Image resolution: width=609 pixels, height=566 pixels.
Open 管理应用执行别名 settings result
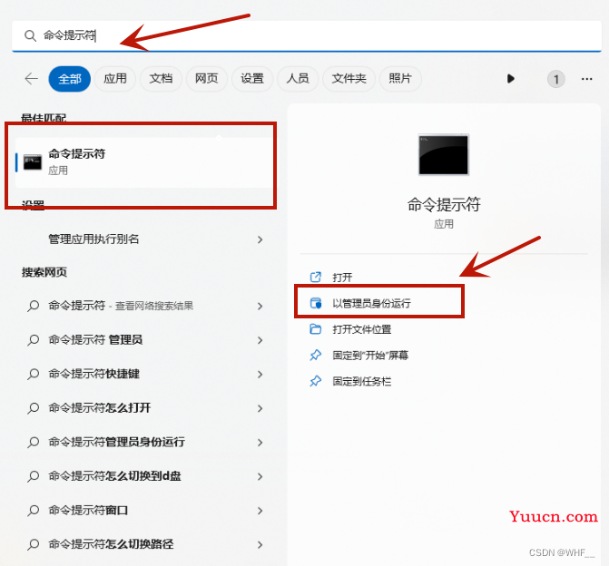coord(144,239)
